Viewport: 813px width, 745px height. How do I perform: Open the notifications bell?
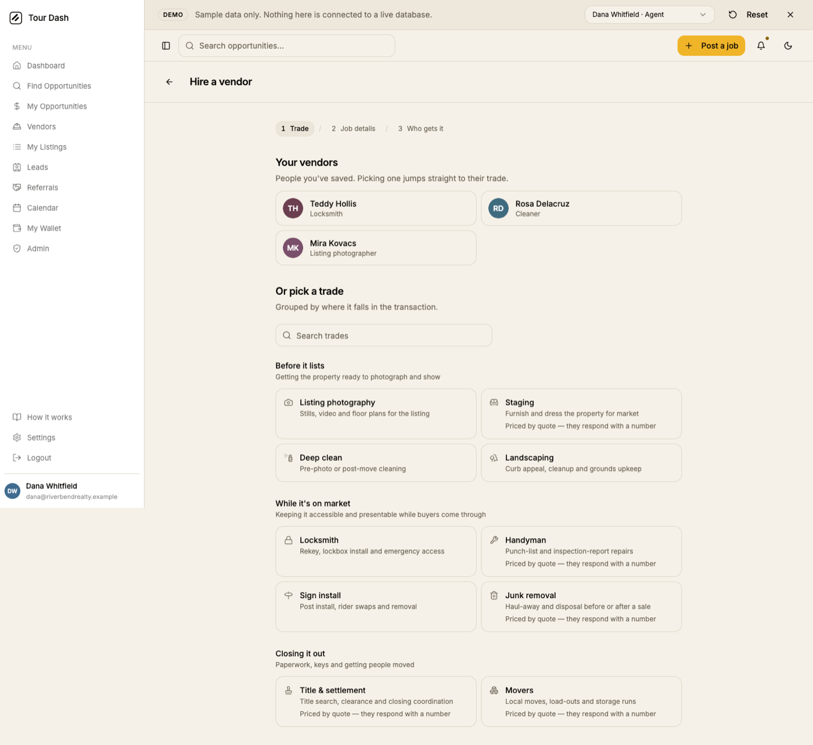coord(761,46)
